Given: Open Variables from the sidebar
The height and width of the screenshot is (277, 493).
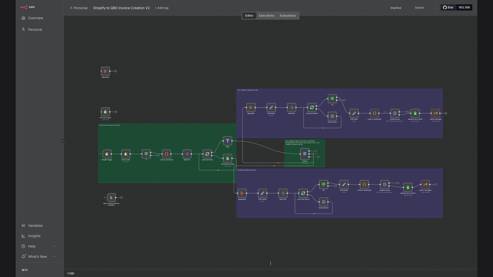Looking at the screenshot, I should pos(35,226).
